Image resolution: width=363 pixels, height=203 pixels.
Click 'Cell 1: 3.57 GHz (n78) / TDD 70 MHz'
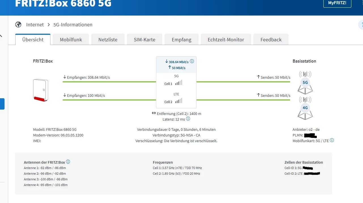[177, 168]
